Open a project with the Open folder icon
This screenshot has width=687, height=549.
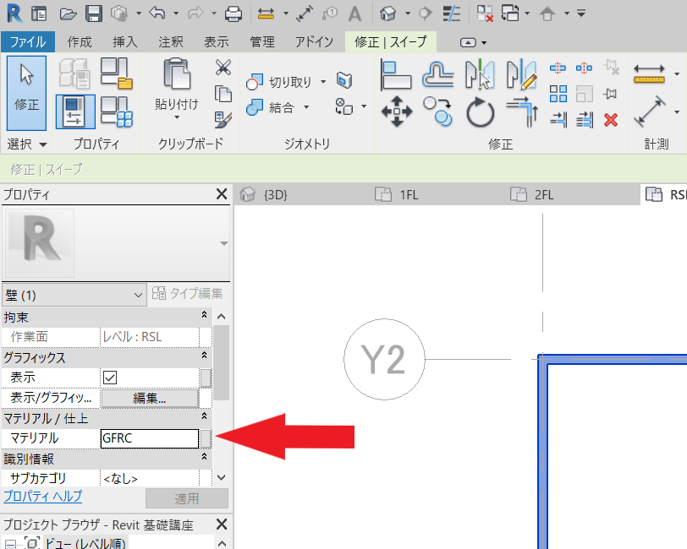pos(68,14)
